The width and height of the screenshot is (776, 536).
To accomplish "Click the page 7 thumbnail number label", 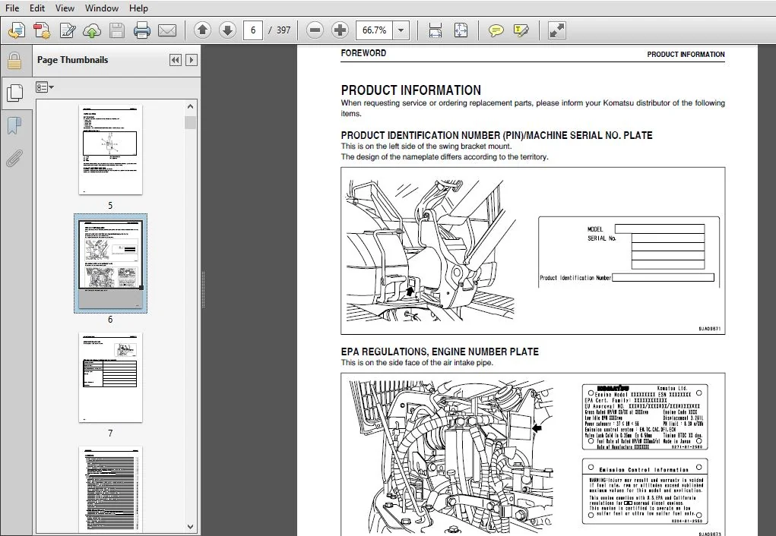I will click(110, 434).
